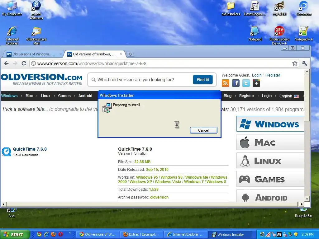Image resolution: width=319 pixels, height=239 pixels.
Task: Open the Games category sidebar button
Action: tap(270, 179)
